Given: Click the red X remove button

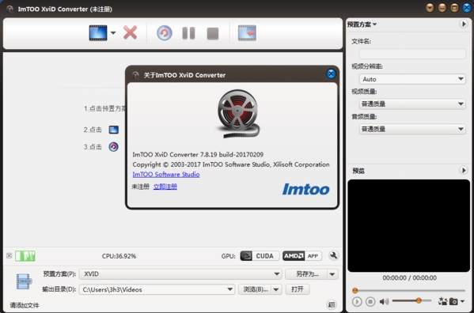Looking at the screenshot, I should pos(131,33).
